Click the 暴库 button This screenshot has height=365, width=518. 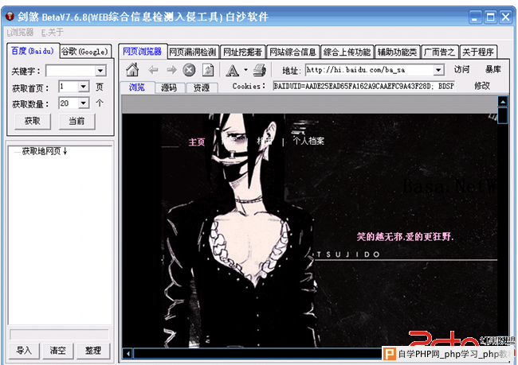(x=492, y=69)
